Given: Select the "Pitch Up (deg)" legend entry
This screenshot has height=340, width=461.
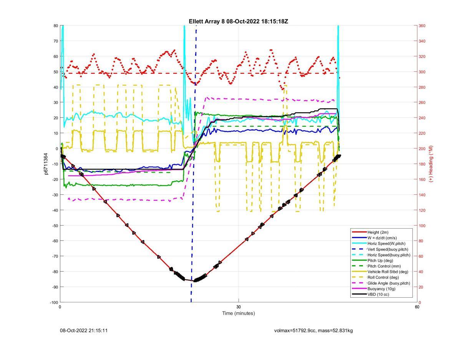Looking at the screenshot, I should coord(381,260).
